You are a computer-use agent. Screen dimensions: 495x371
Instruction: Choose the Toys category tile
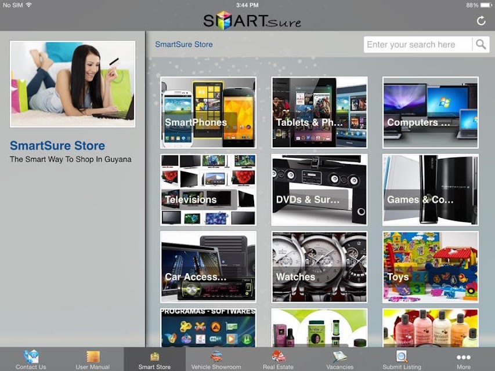[431, 267]
